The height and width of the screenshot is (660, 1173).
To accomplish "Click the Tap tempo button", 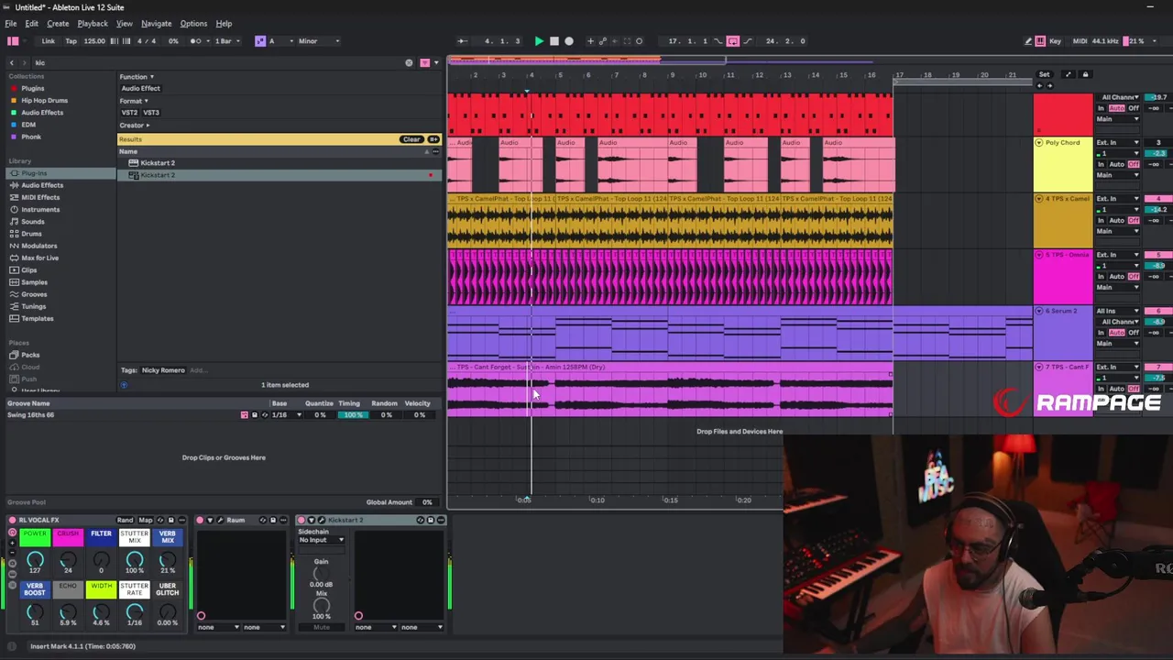I will [71, 41].
